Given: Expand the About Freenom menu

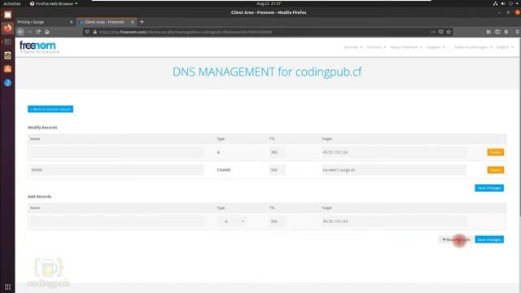Looking at the screenshot, I should tap(406, 47).
